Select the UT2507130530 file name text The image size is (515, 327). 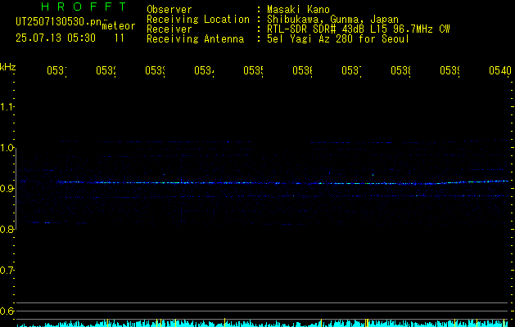[x=59, y=22]
